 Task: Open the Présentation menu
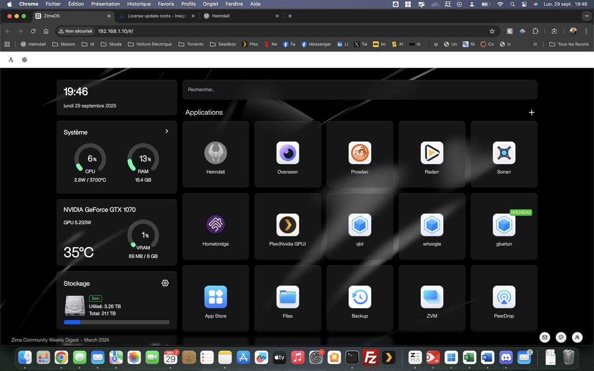click(105, 4)
